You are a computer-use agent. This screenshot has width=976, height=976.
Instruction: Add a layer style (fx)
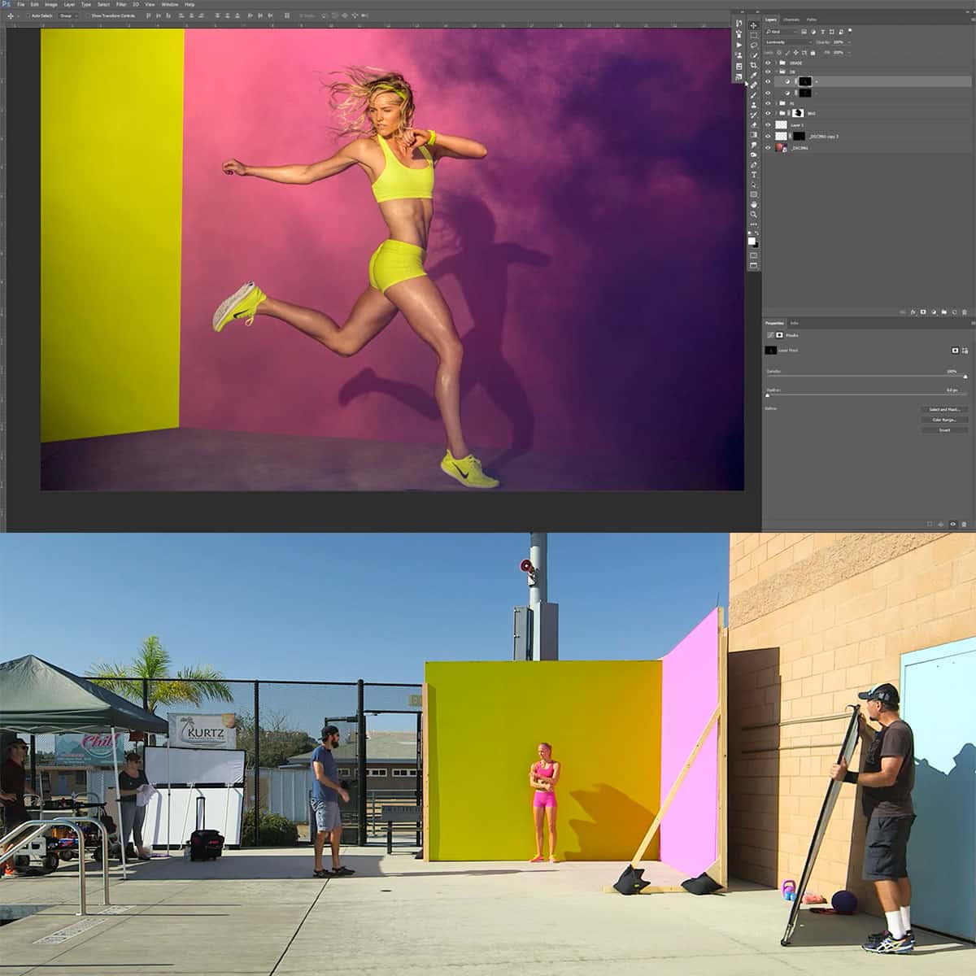pos(913,312)
